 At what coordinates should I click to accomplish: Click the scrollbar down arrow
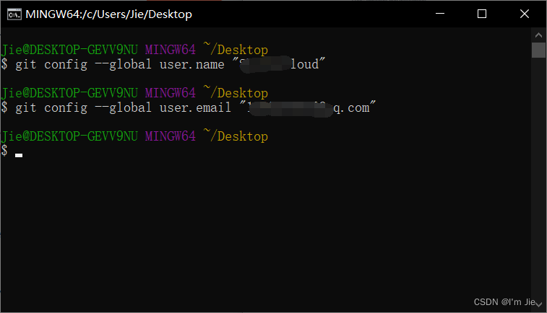tap(538, 304)
